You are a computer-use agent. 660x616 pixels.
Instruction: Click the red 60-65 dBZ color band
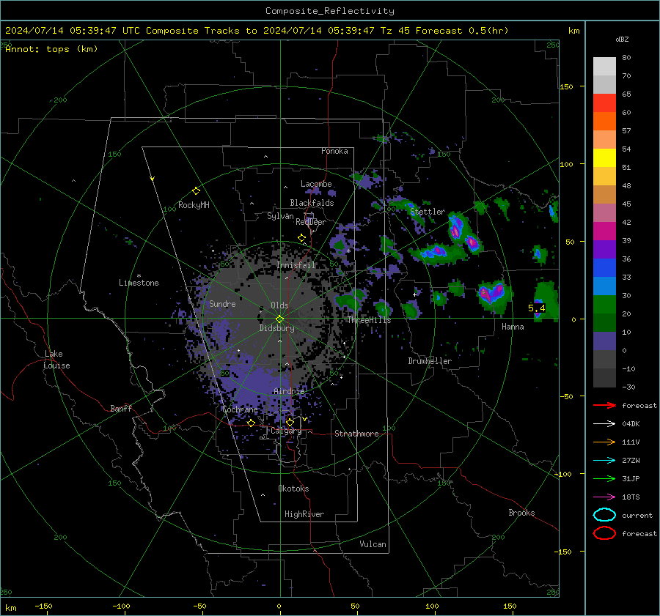604,103
